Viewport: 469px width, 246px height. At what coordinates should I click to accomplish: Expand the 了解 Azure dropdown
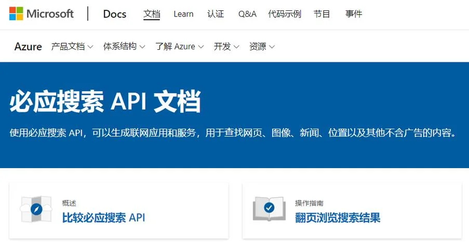[x=180, y=47]
